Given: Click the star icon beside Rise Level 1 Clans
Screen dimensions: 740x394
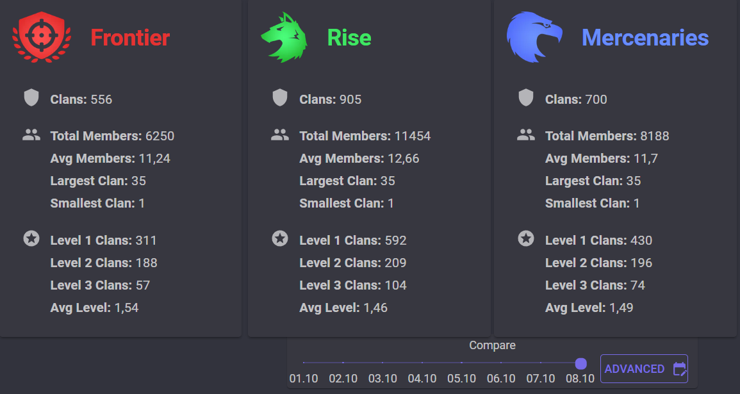Looking at the screenshot, I should point(280,238).
